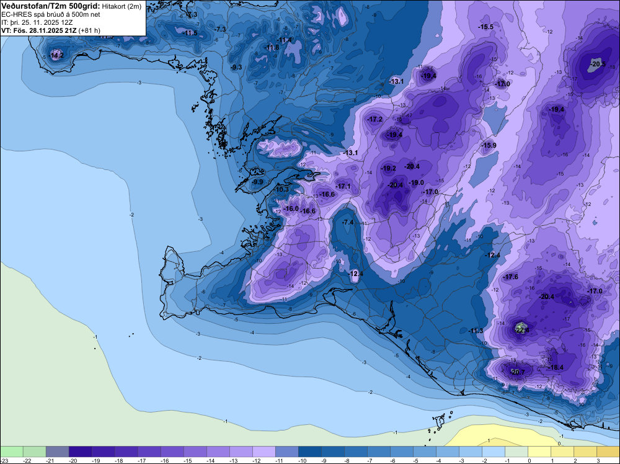Viewport: 620px width, 464px height.
Task: Select the legend swatch labeled -14
Action: pos(218,452)
